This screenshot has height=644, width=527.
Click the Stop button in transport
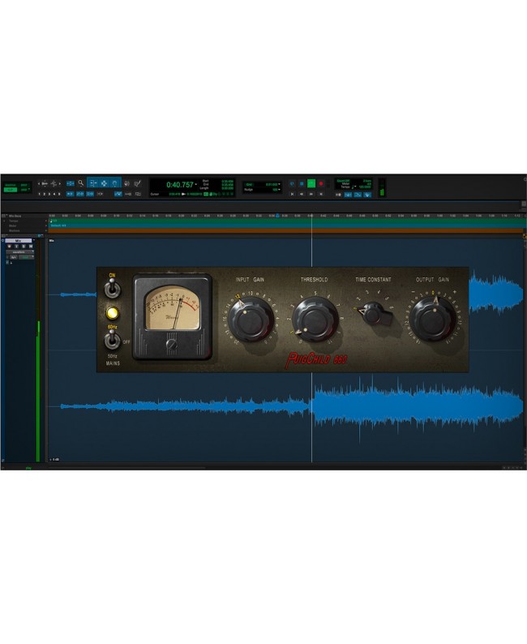pyautogui.click(x=302, y=183)
